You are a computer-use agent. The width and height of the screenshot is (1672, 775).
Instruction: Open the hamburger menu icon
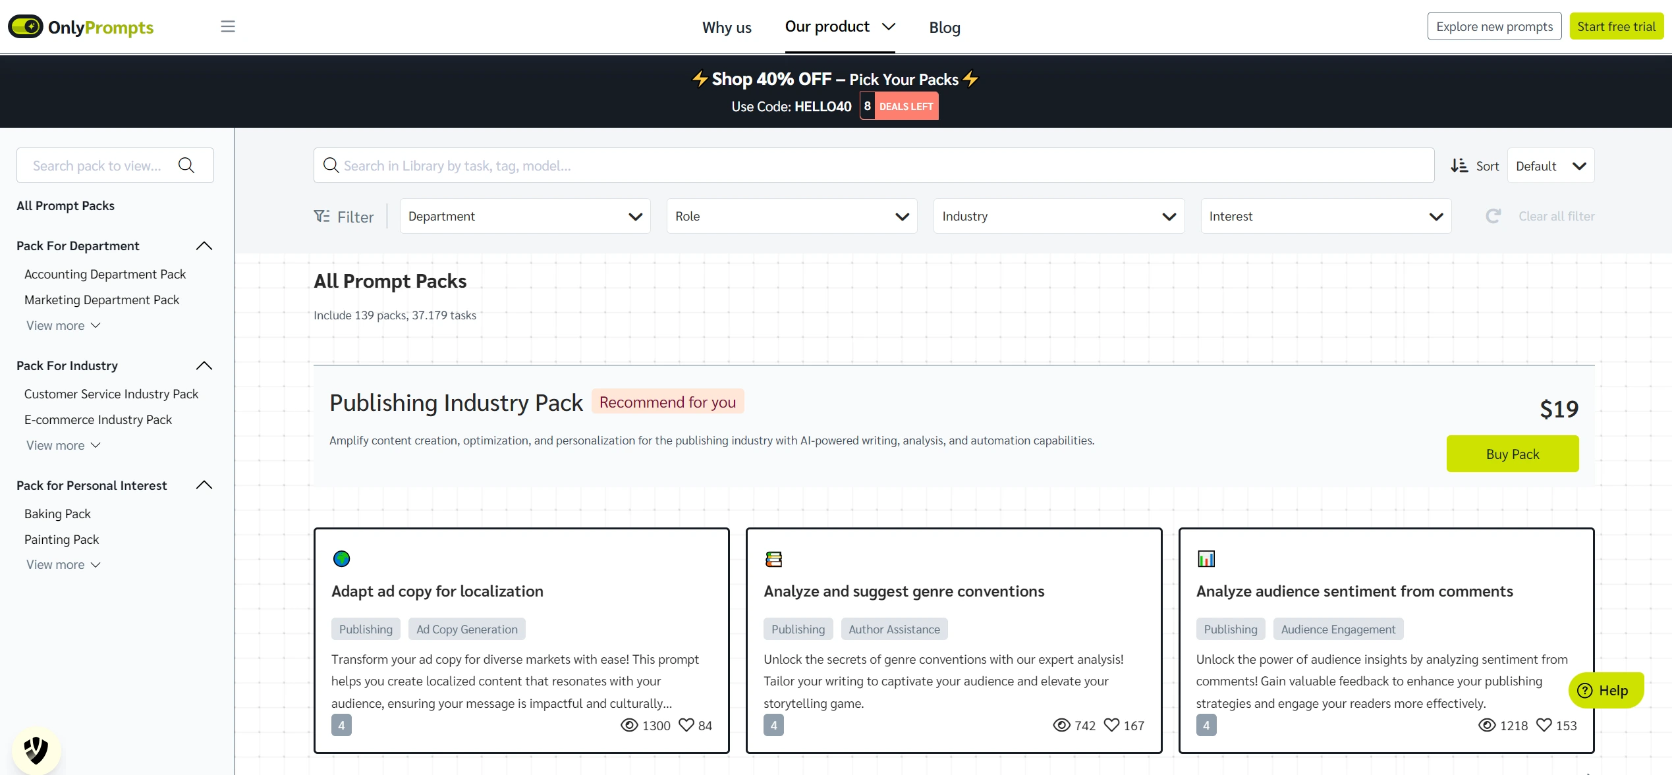pos(228,26)
